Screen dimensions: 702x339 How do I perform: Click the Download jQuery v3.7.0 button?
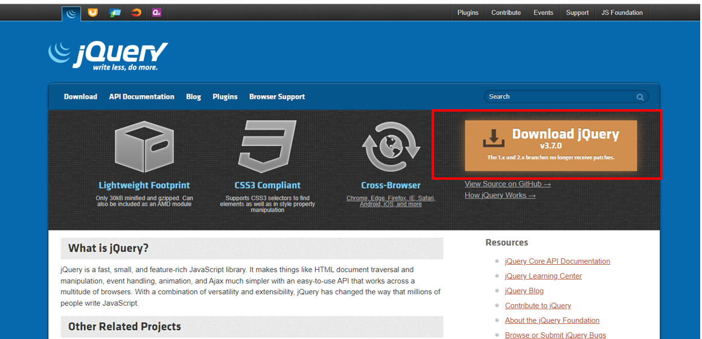pyautogui.click(x=550, y=145)
